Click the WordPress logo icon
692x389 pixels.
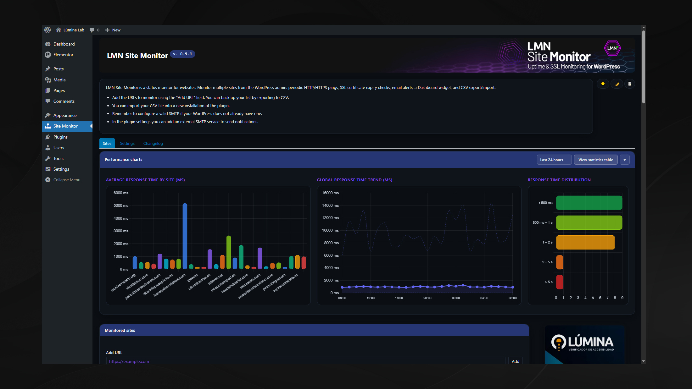[47, 30]
